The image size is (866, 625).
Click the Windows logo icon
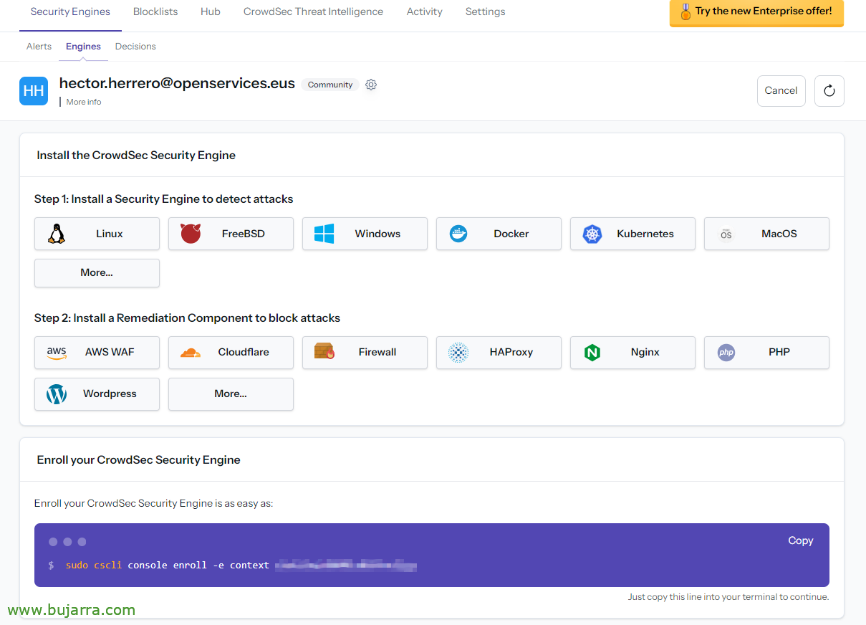pos(324,234)
